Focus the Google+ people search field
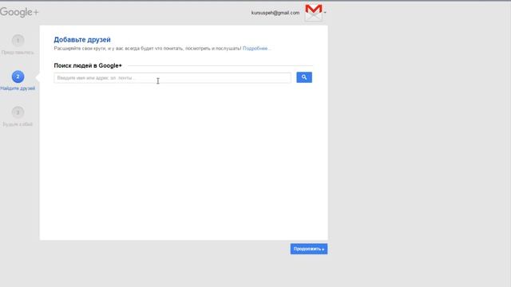 172,78
